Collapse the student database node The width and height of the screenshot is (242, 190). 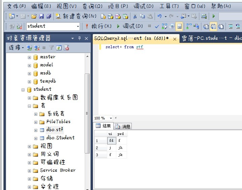(x=23, y=90)
